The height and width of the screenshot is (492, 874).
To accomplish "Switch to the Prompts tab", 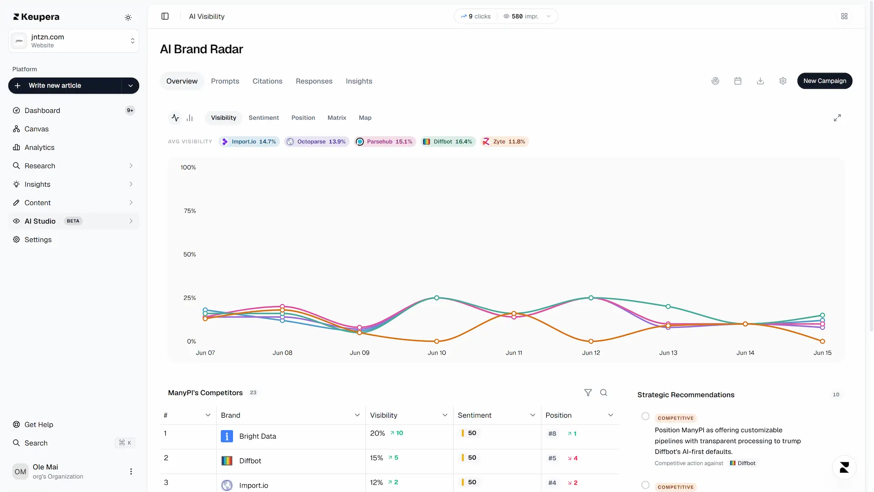I will pos(225,81).
